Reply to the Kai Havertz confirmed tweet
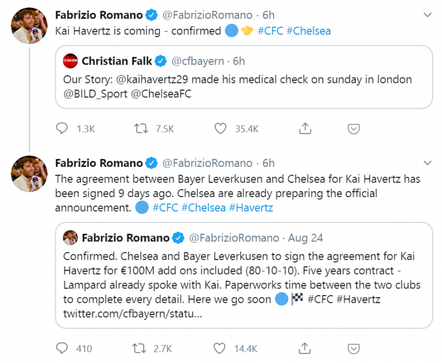 point(62,129)
